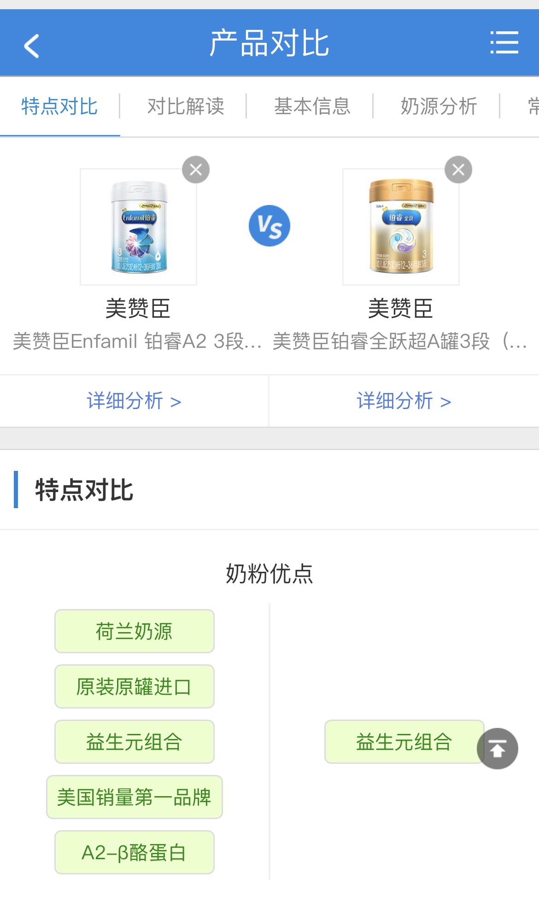Open the list menu icon

point(504,43)
